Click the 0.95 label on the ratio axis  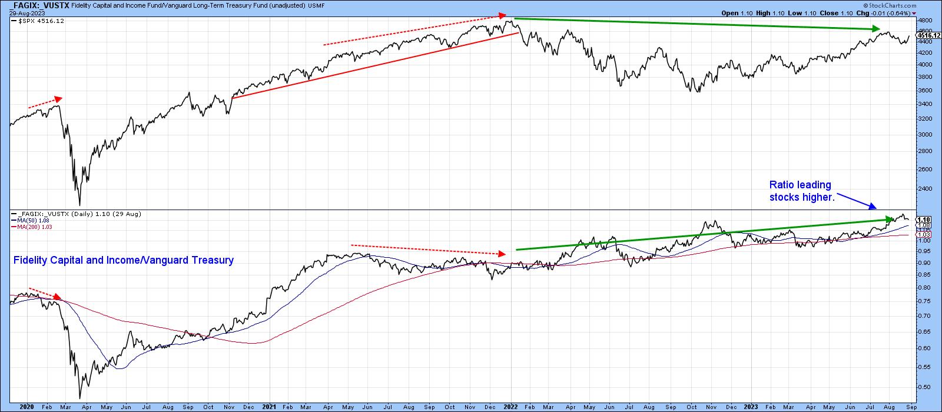click(x=923, y=251)
